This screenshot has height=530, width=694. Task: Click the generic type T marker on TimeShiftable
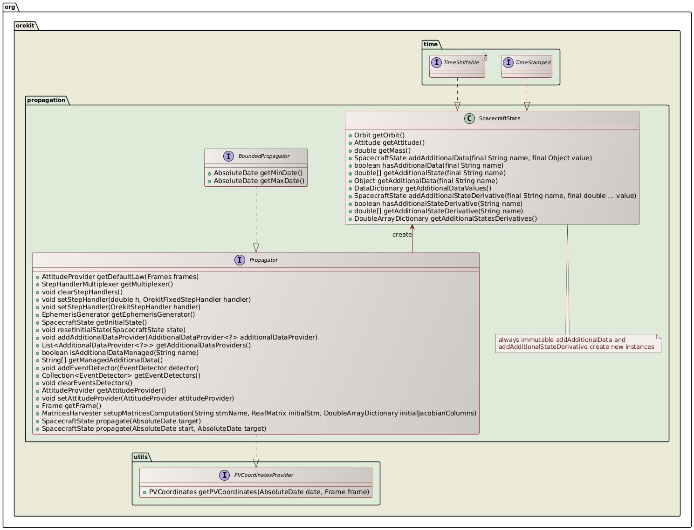tap(485, 57)
